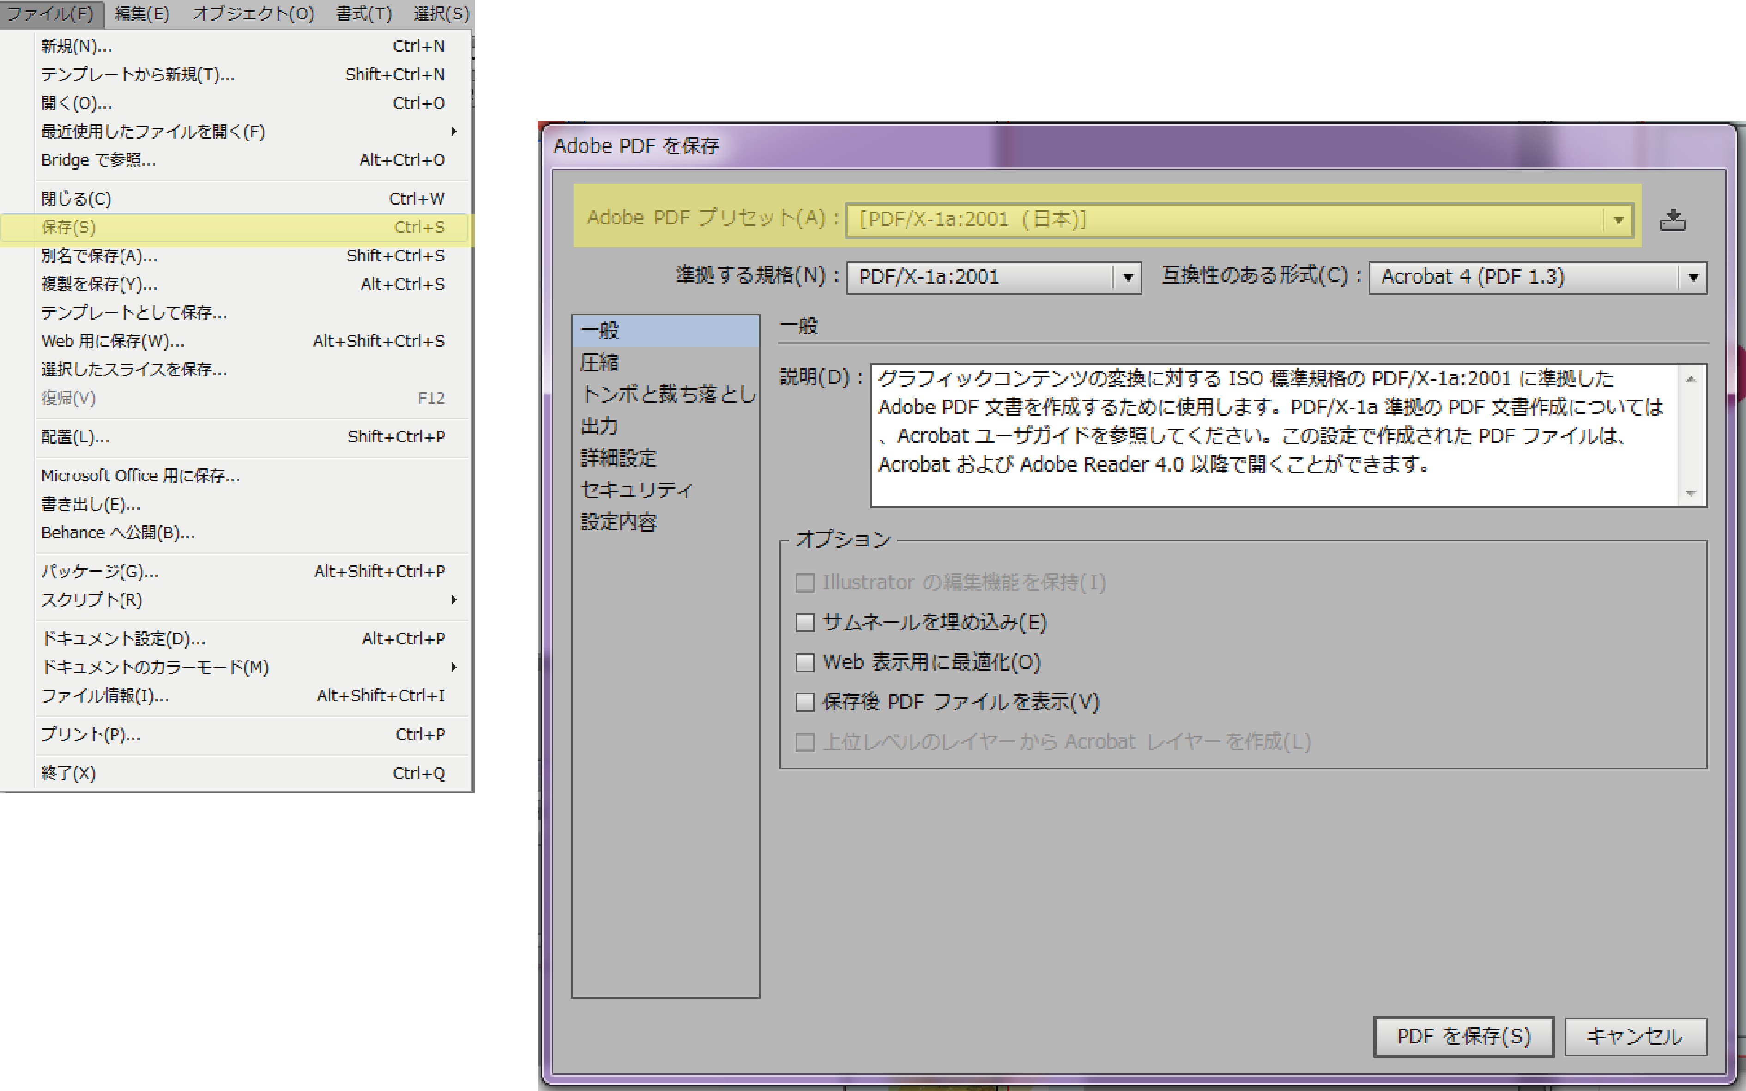Click the description scrollbar down arrow
The image size is (1746, 1091).
pos(1690,493)
